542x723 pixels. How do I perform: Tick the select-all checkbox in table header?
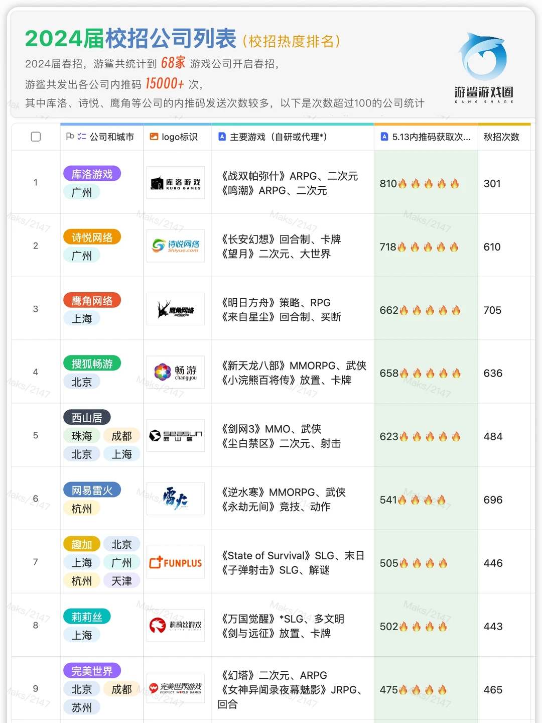(x=36, y=137)
